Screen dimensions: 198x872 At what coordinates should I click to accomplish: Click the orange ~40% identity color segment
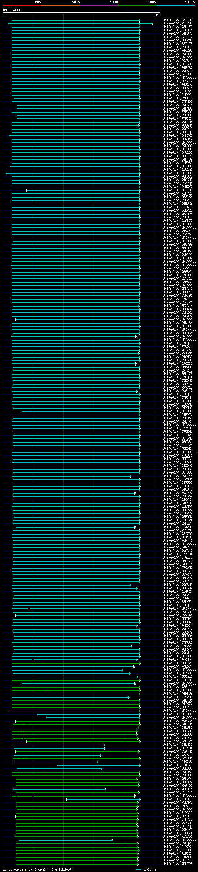point(61,6)
